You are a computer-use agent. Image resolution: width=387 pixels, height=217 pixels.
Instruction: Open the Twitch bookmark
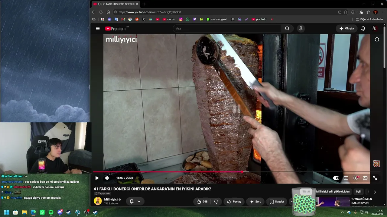pos(194,19)
